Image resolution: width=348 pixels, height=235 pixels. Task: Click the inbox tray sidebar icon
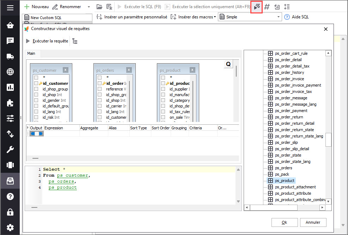(10, 181)
